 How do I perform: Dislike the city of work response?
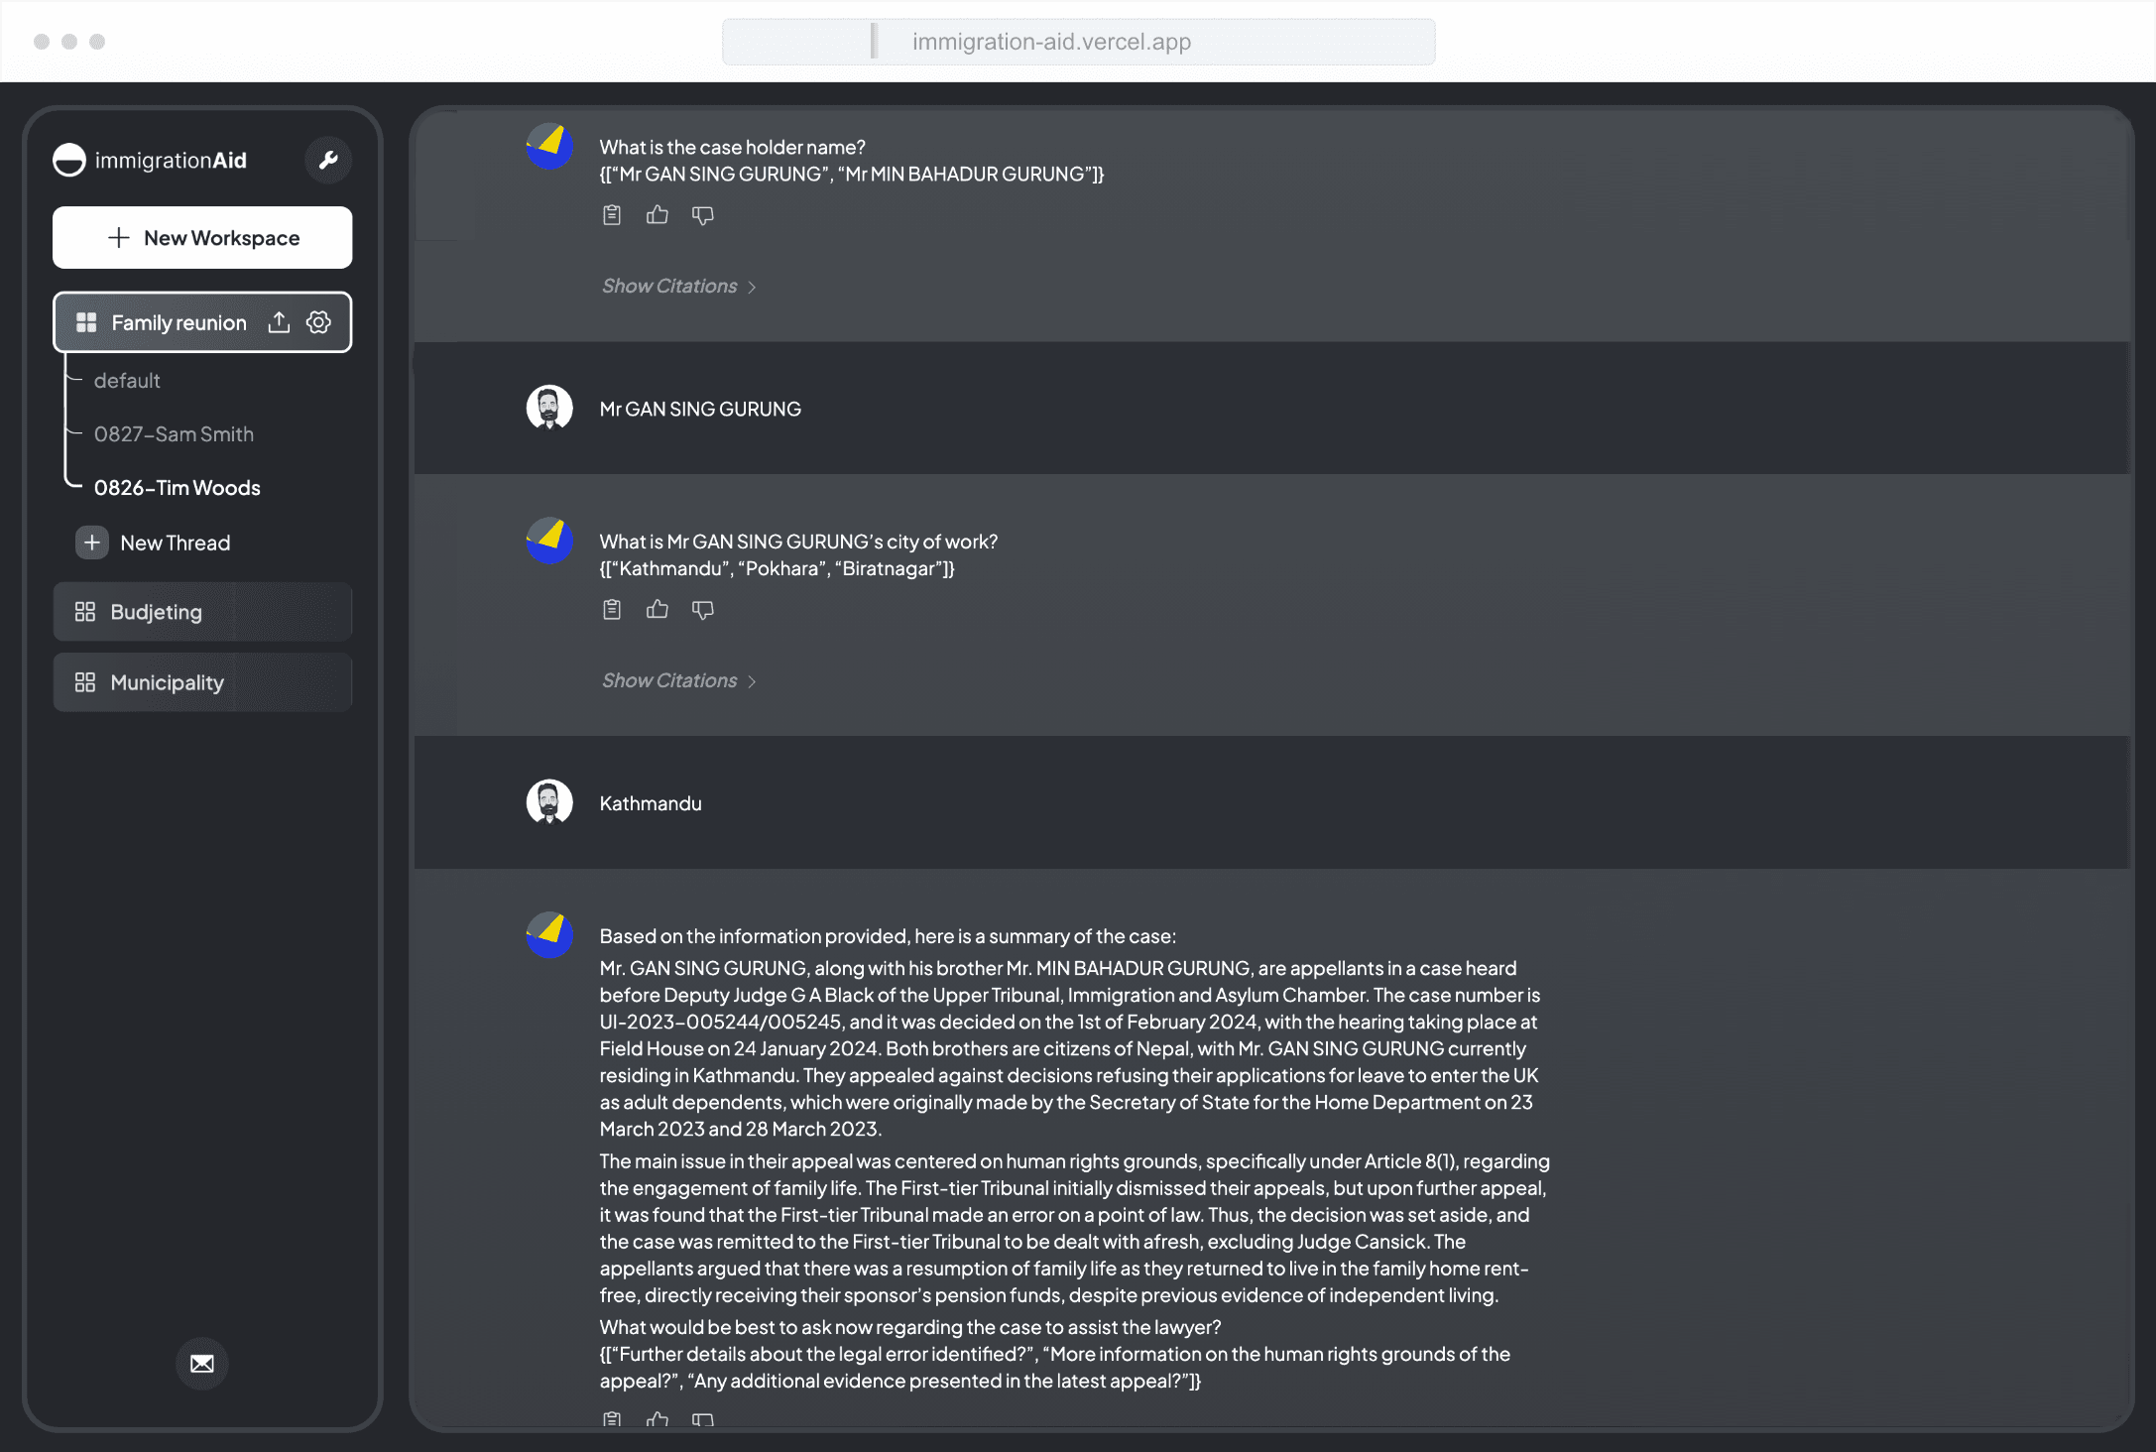click(x=703, y=610)
